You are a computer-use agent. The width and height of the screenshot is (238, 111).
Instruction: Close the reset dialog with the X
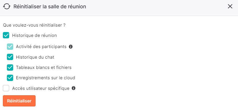pyautogui.click(x=230, y=7)
